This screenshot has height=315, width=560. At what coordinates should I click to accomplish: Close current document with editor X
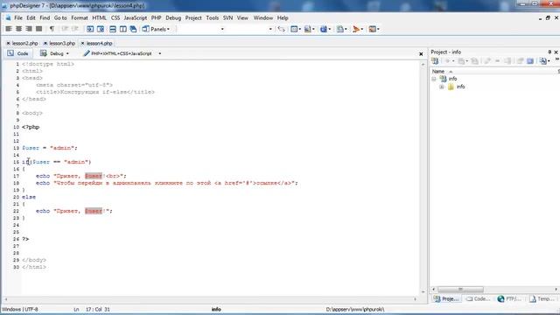click(421, 54)
